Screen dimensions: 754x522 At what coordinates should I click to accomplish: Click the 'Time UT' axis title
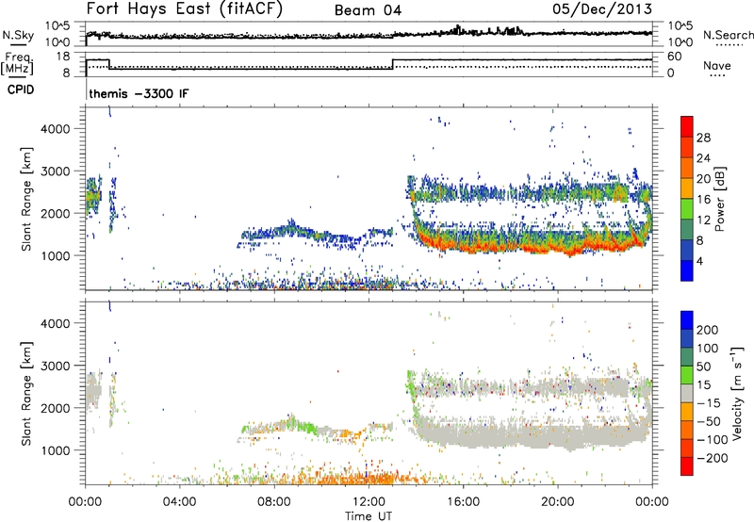click(x=369, y=516)
